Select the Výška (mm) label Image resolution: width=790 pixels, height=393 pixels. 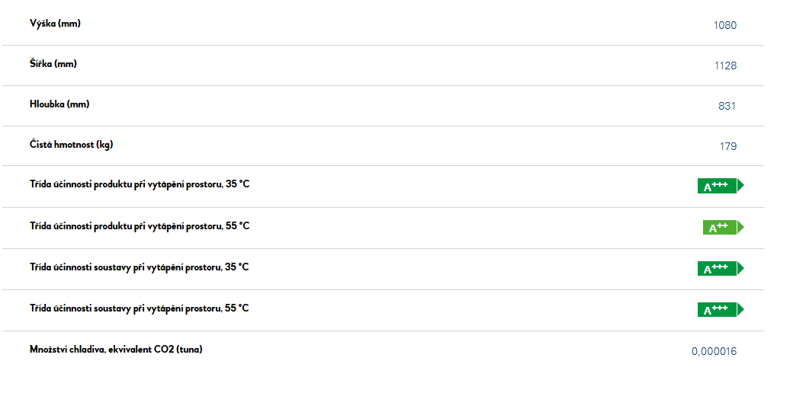55,24
